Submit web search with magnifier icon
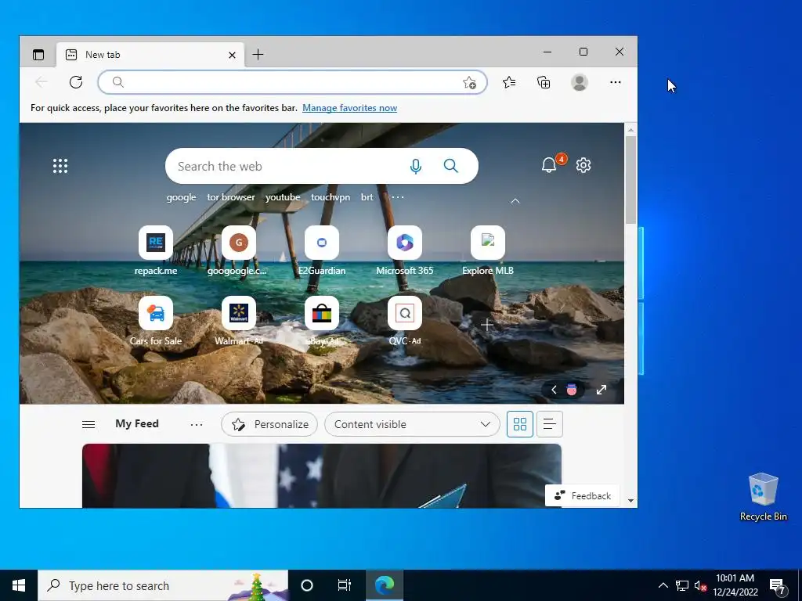Viewport: 802px width, 601px height. [450, 166]
